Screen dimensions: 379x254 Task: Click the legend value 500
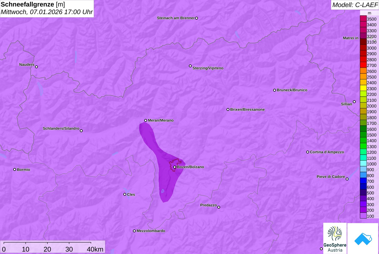click(370, 193)
